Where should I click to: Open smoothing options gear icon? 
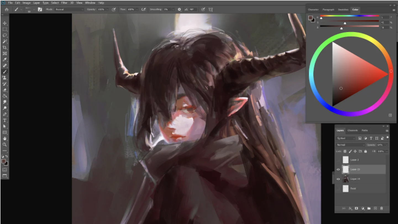(180, 9)
